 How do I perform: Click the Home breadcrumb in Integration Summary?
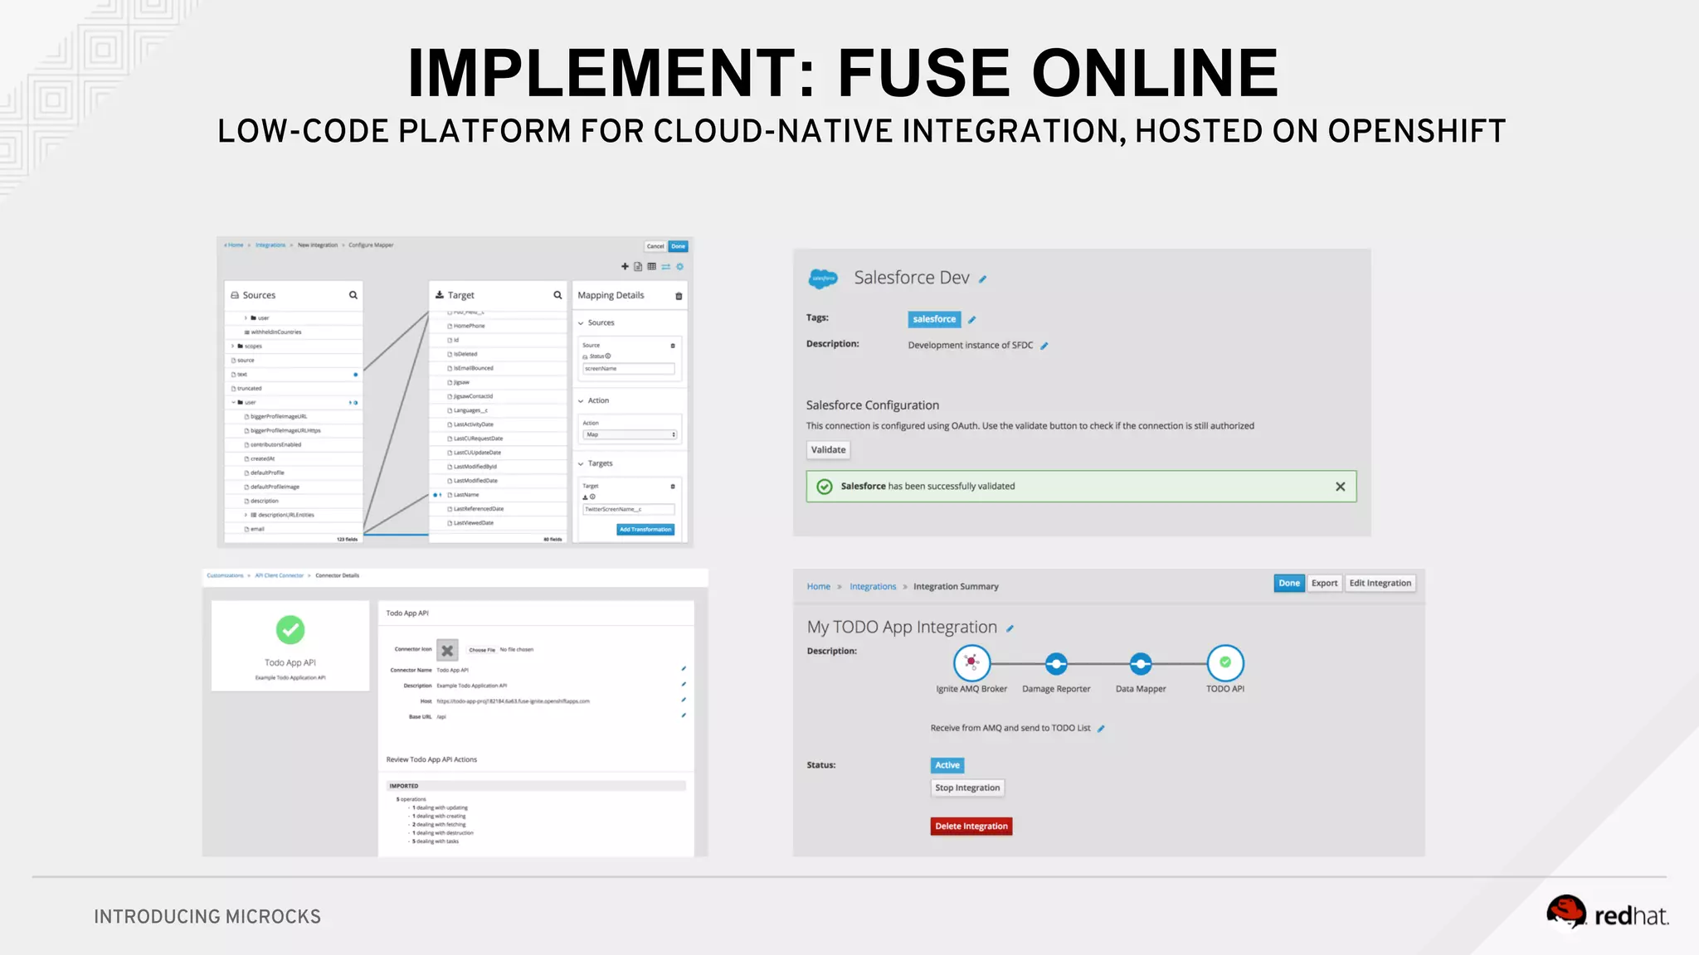pos(818,587)
